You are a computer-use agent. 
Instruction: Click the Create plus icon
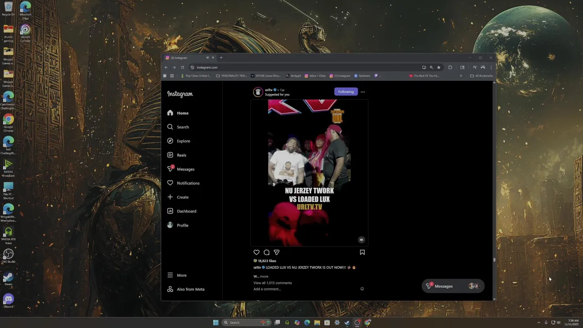[170, 197]
